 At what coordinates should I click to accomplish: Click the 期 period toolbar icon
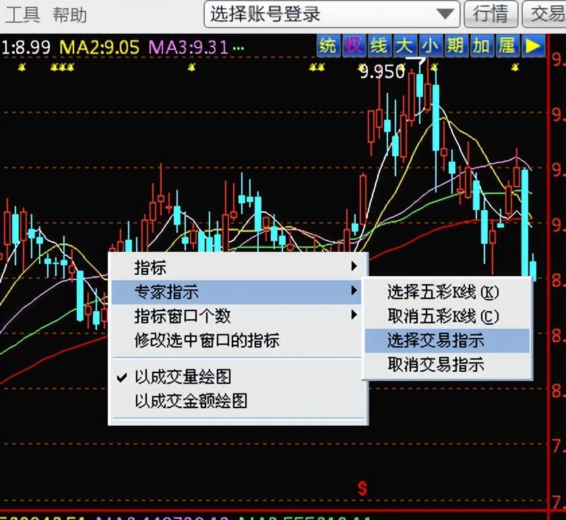click(456, 46)
